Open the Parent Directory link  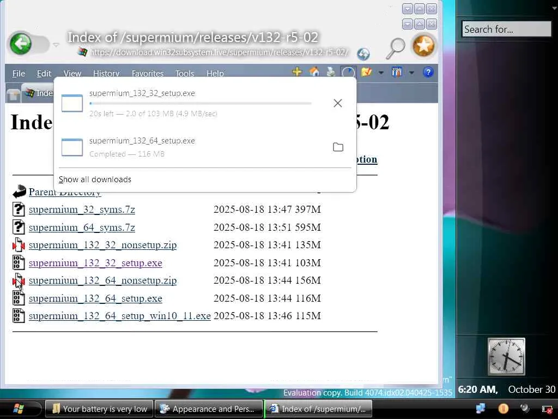pos(65,194)
